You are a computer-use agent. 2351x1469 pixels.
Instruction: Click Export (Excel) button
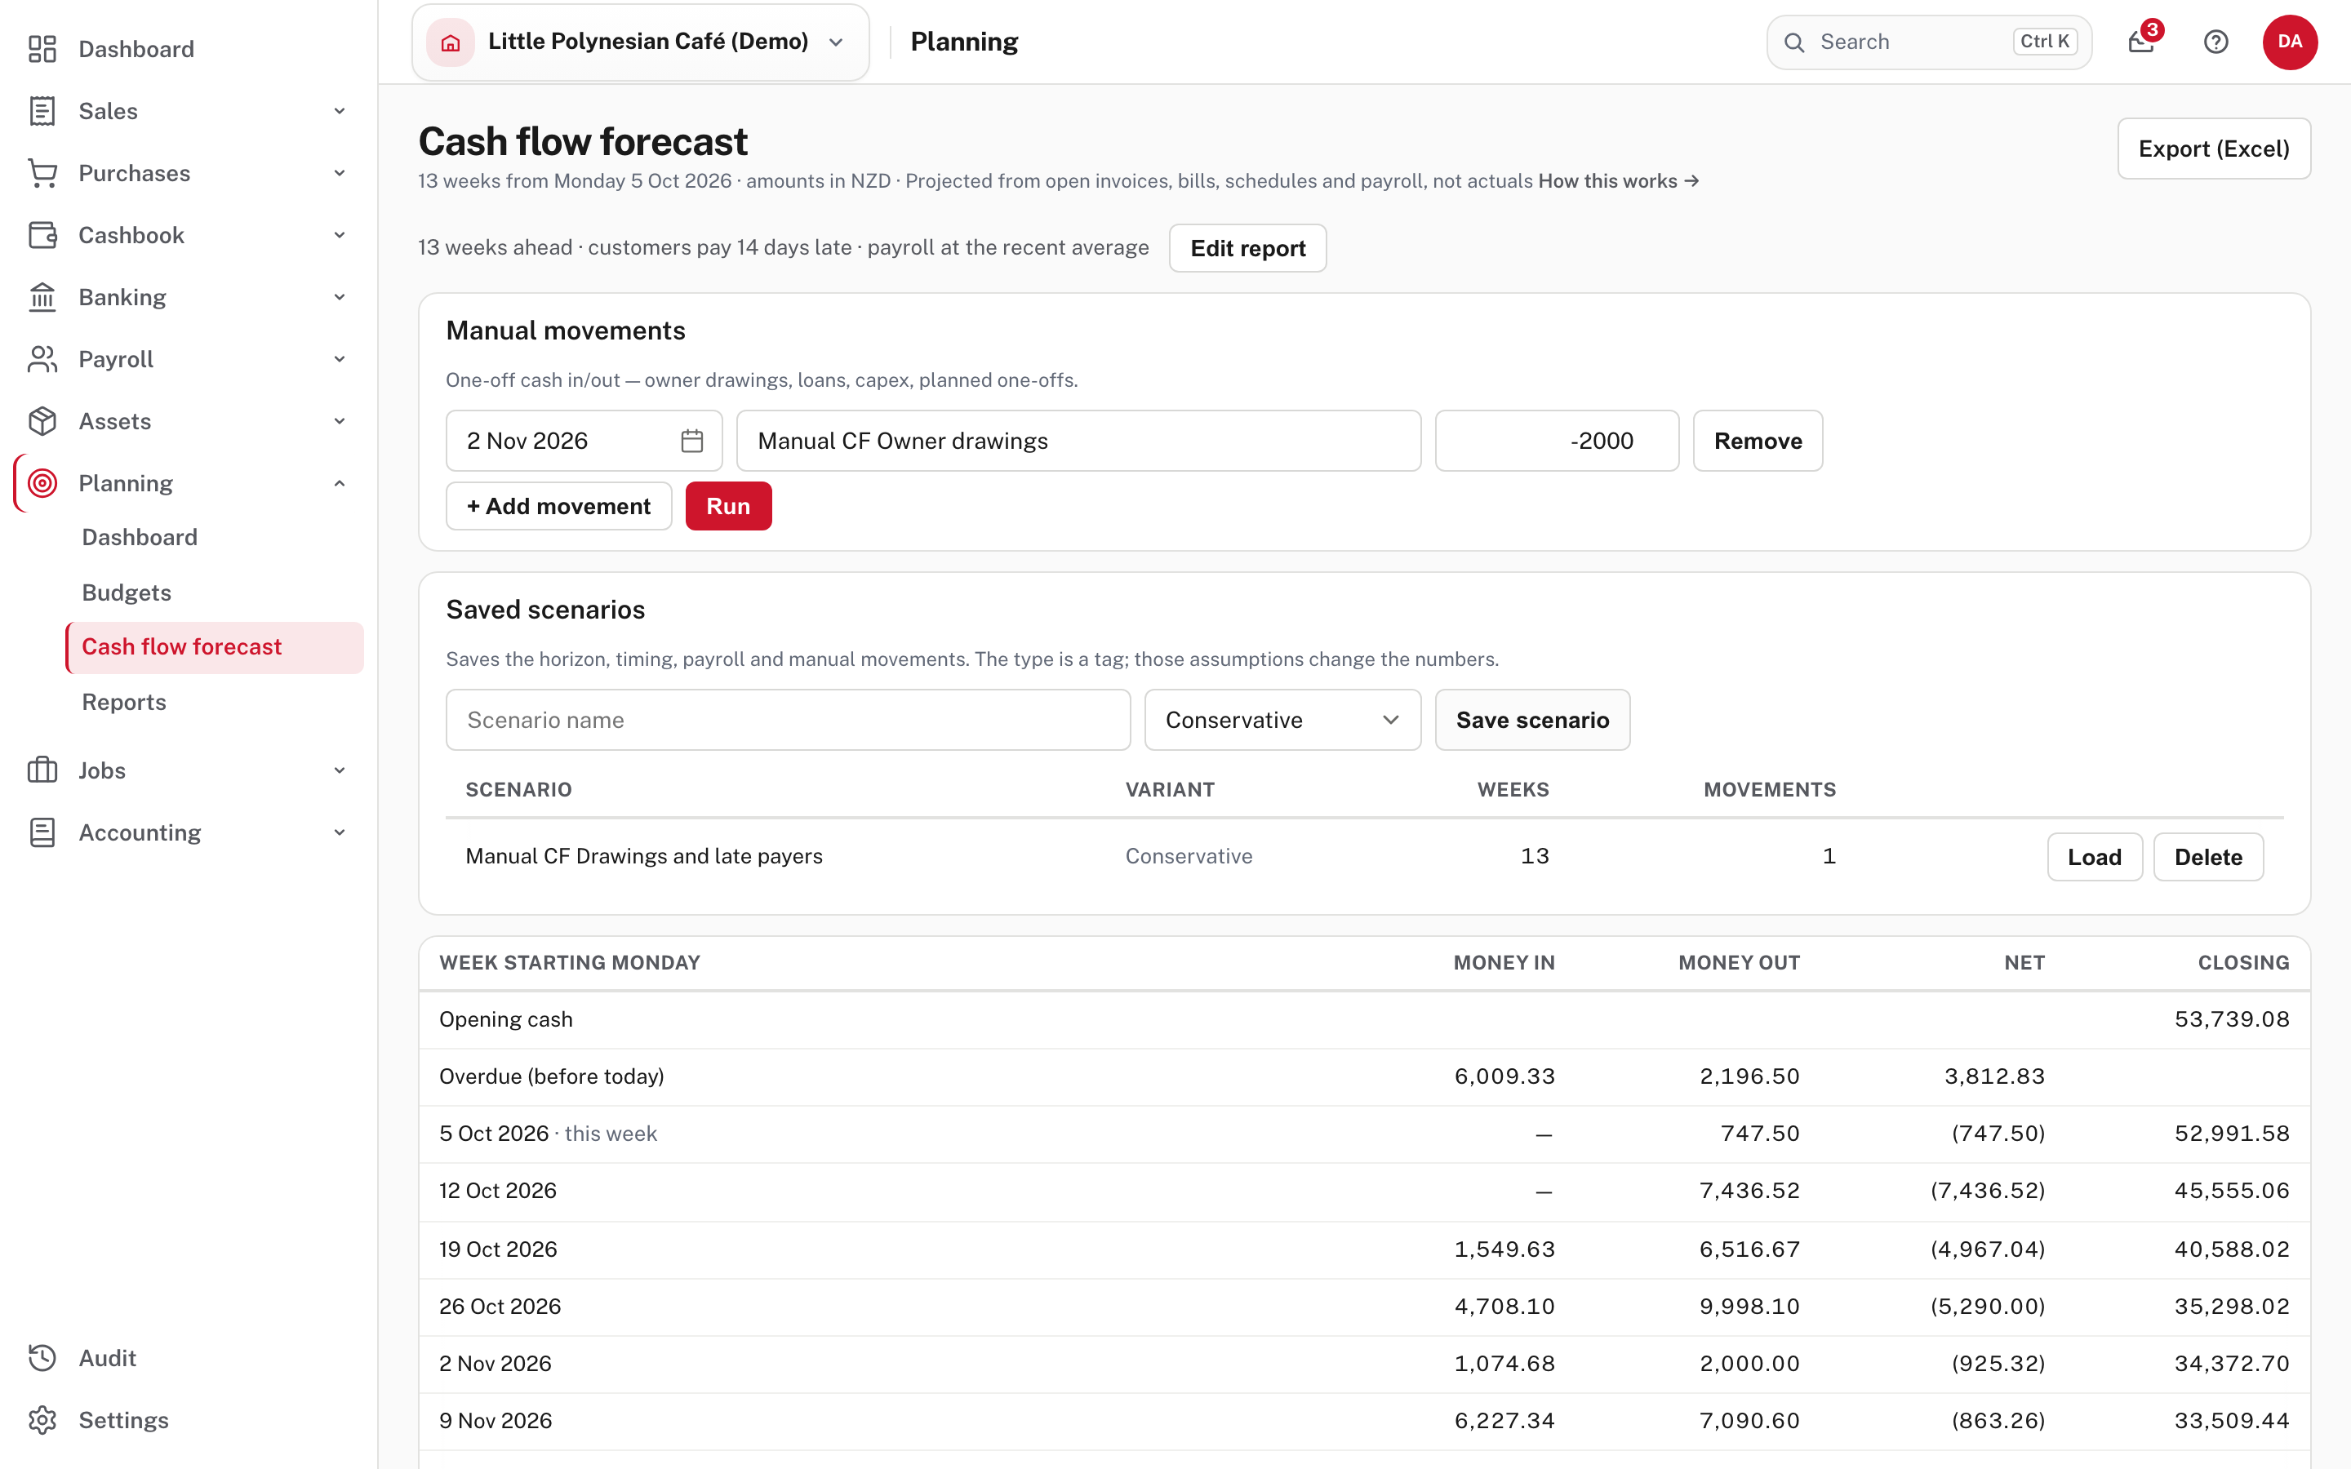[2213, 149]
